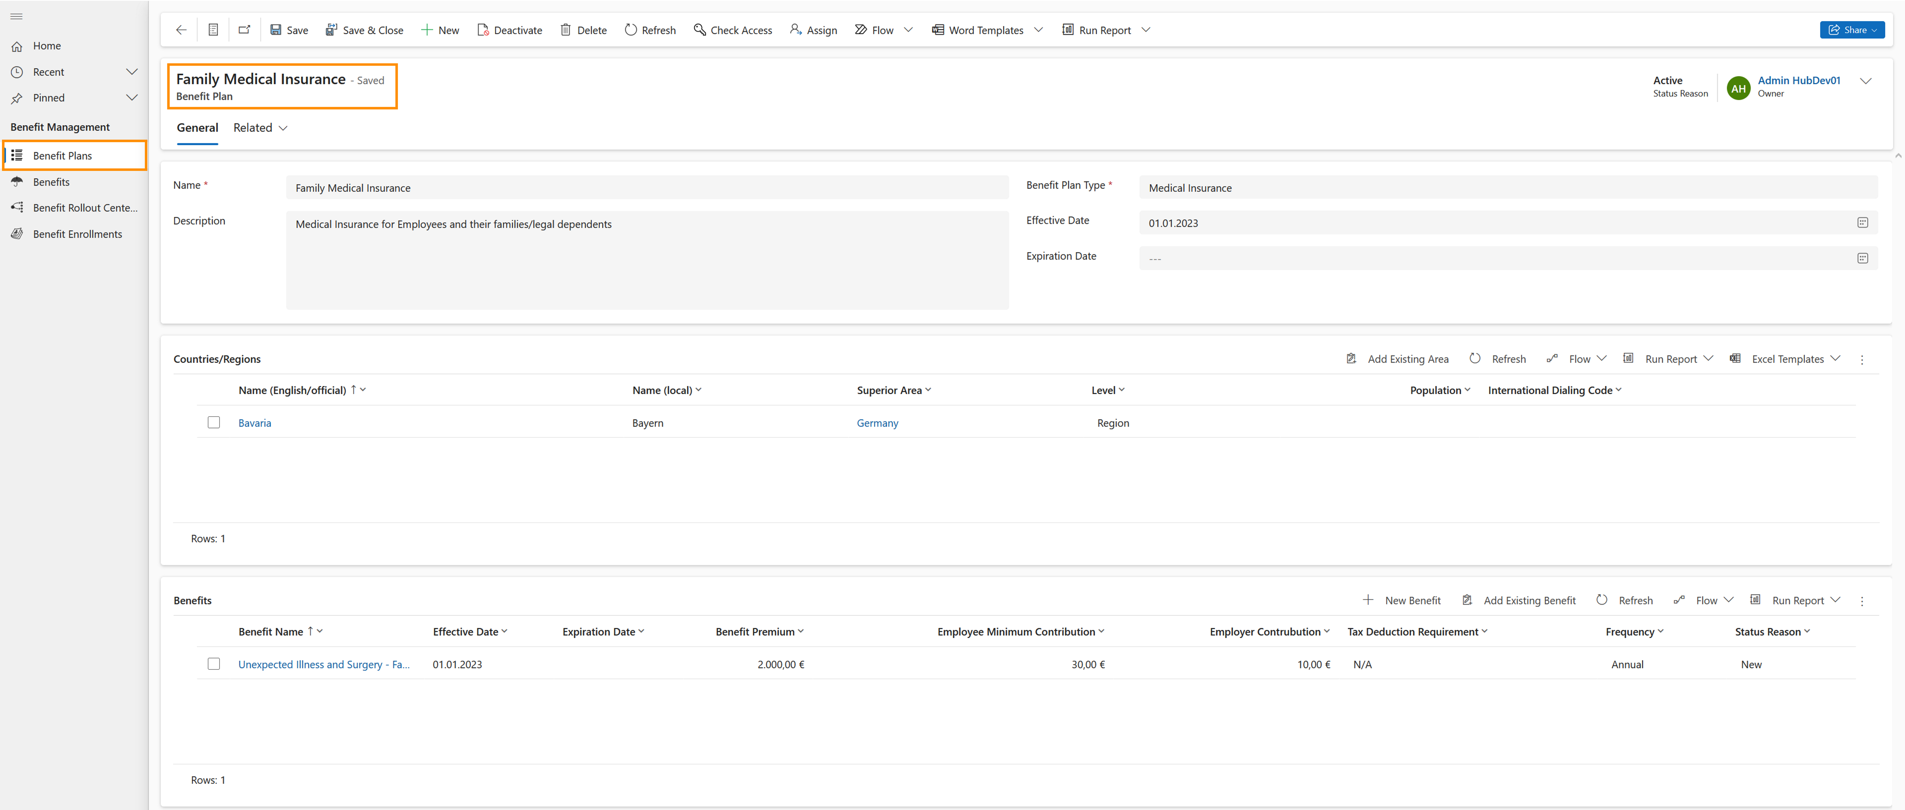Expand top toolbar Run Report chevron
This screenshot has width=1905, height=810.
pos(1146,30)
